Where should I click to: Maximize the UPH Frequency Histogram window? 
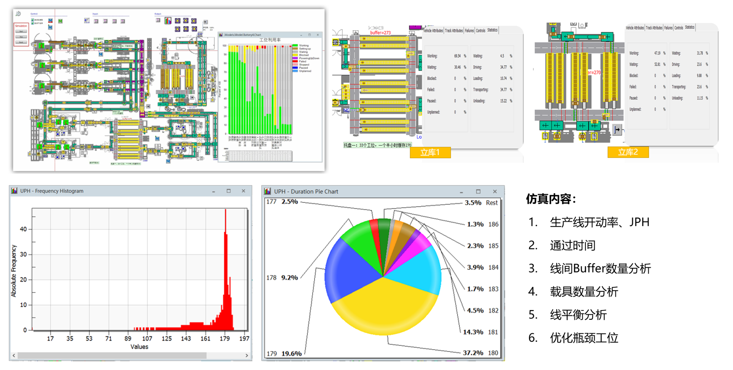pos(229,191)
